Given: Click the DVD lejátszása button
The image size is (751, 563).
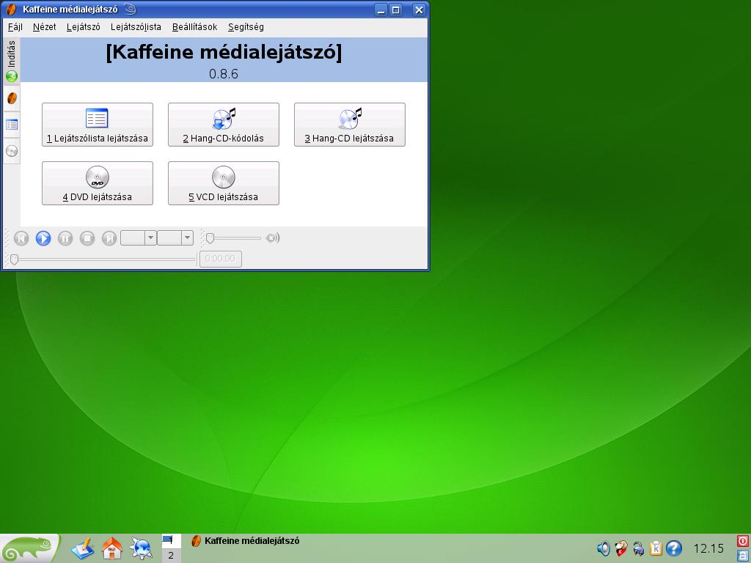Looking at the screenshot, I should pyautogui.click(x=98, y=183).
